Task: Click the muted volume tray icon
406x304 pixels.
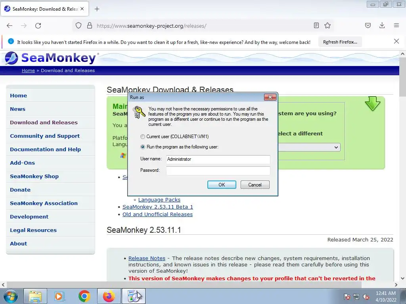Action: point(366,297)
